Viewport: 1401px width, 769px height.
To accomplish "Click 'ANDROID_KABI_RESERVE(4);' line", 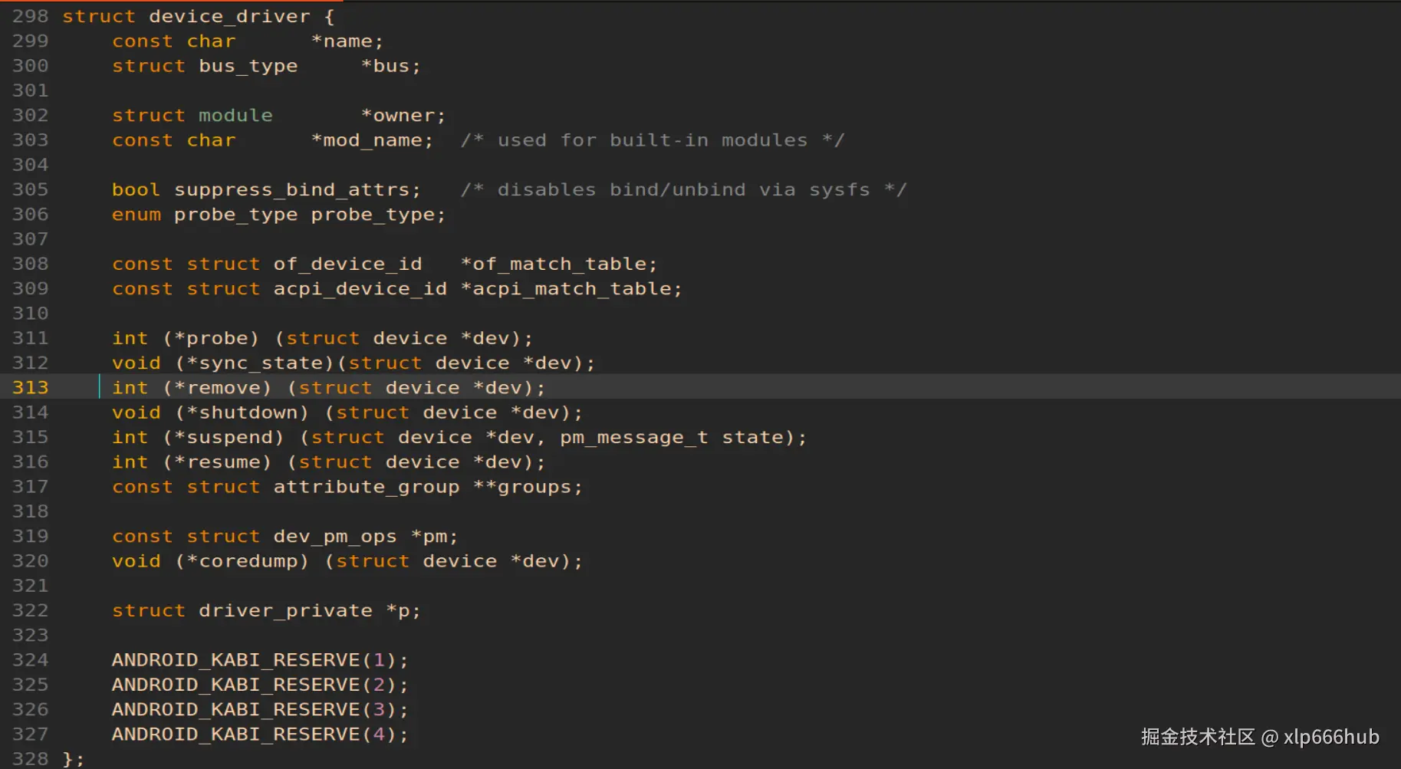I will coord(260,734).
